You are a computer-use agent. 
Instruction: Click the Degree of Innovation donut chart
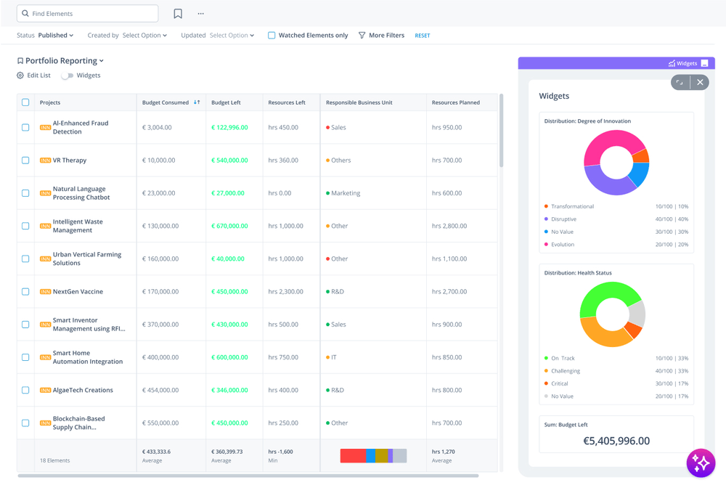(x=616, y=163)
